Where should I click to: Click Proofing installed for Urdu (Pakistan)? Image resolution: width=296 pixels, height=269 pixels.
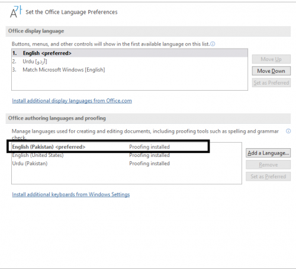click(x=149, y=164)
